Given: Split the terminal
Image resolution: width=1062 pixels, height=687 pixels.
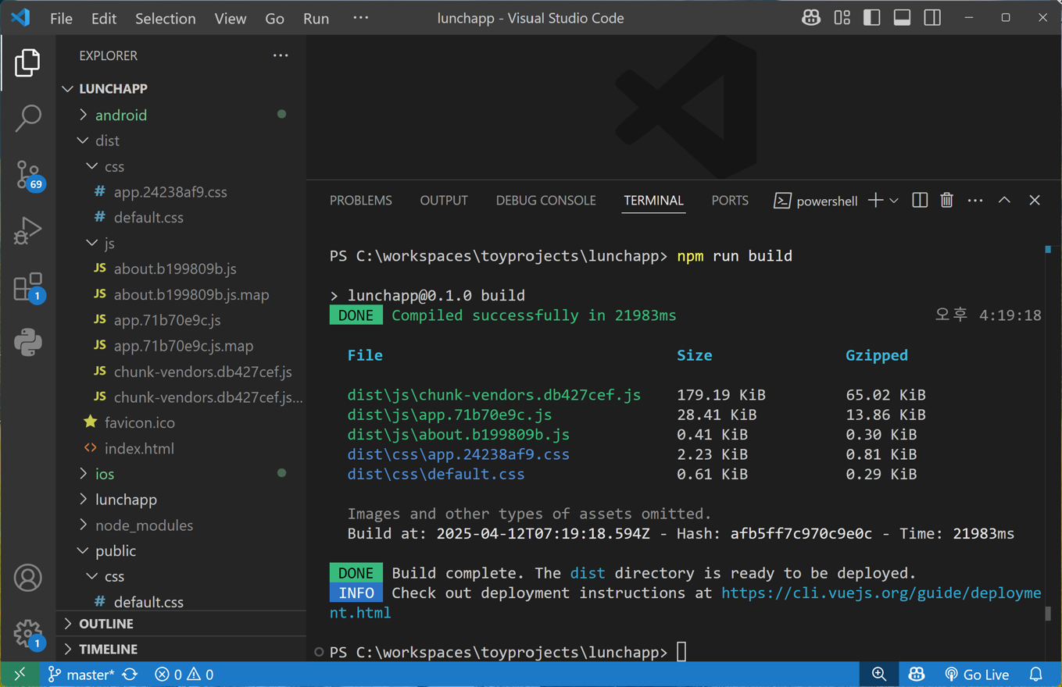Looking at the screenshot, I should 920,201.
